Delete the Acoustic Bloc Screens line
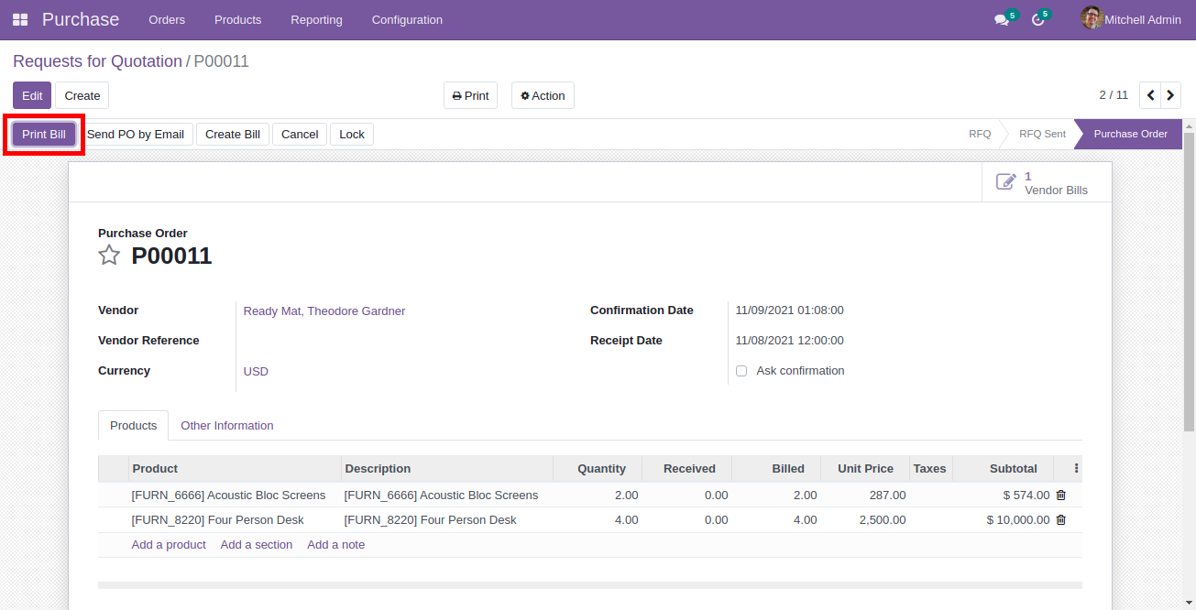The height and width of the screenshot is (610, 1196). 1061,496
